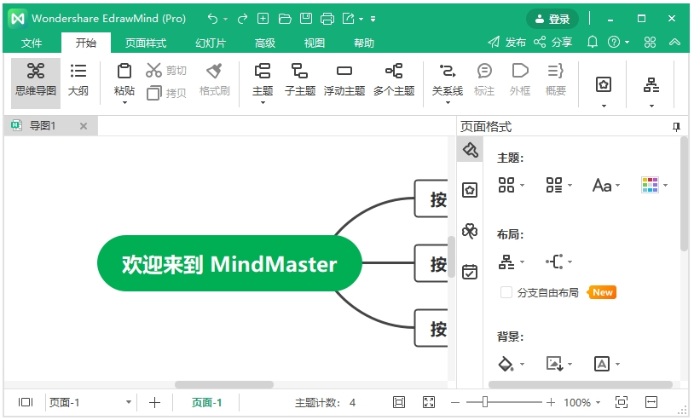The height and width of the screenshot is (420, 694).
Task: Click the 拷贝 copy button
Action: pos(166,93)
